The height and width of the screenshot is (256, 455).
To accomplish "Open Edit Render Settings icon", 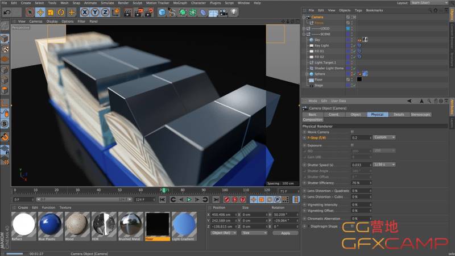I will point(149,12).
